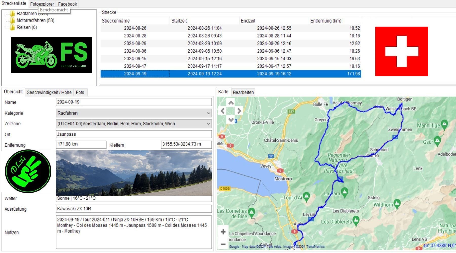Click the Montreux label on the map
The height and width of the screenshot is (253, 456).
pyautogui.click(x=283, y=179)
